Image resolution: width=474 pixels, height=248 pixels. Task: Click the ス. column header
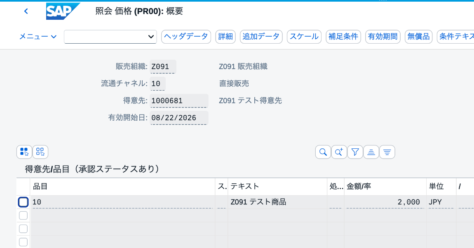(222, 186)
